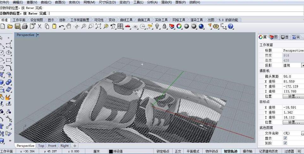Click the red car icon
The width and height of the screenshot is (304, 154).
pyautogui.click(x=128, y=26)
